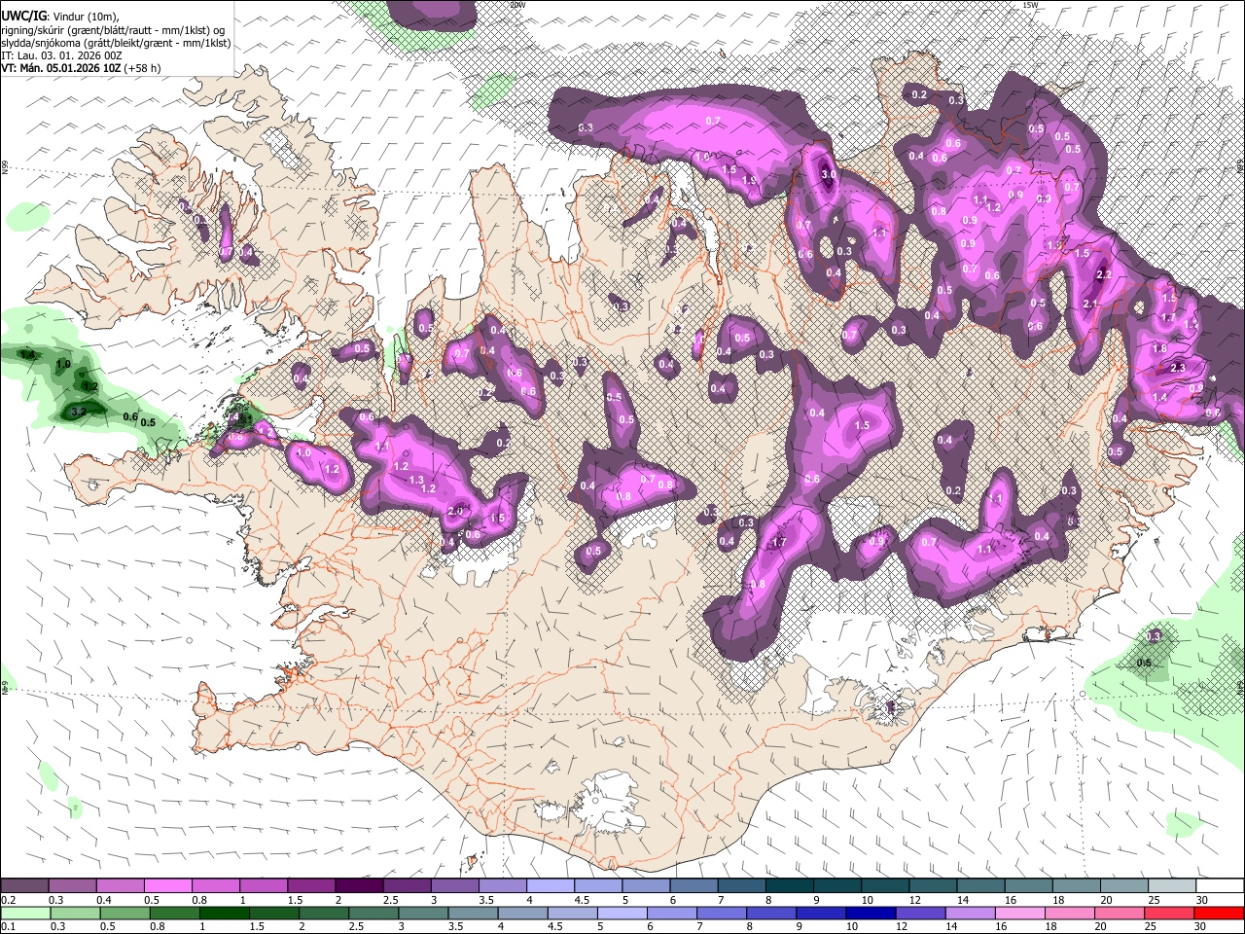Click the dark plum first swatch of the top legend
1245x934 pixels.
pos(24,886)
